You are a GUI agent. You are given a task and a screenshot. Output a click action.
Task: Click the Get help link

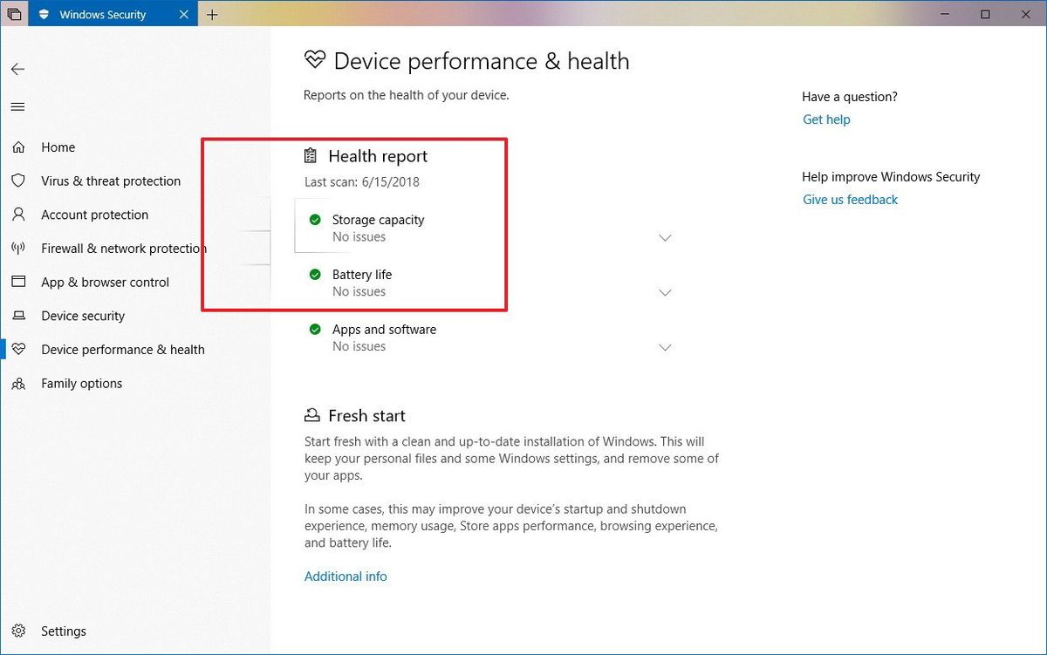[x=825, y=119]
